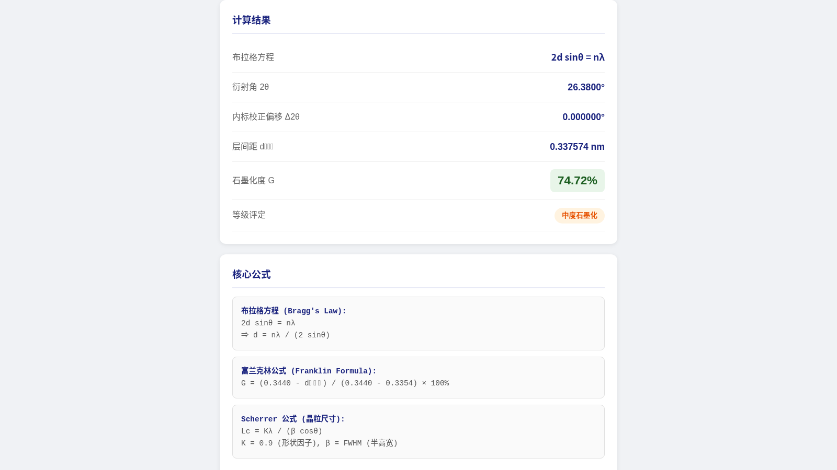
Task: Click the 布拉格方程 row label
Action: [253, 57]
